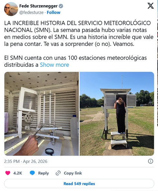Viewport: 158px width, 191px height.
Task: Open the tweet info circle icon
Action: [151, 161]
